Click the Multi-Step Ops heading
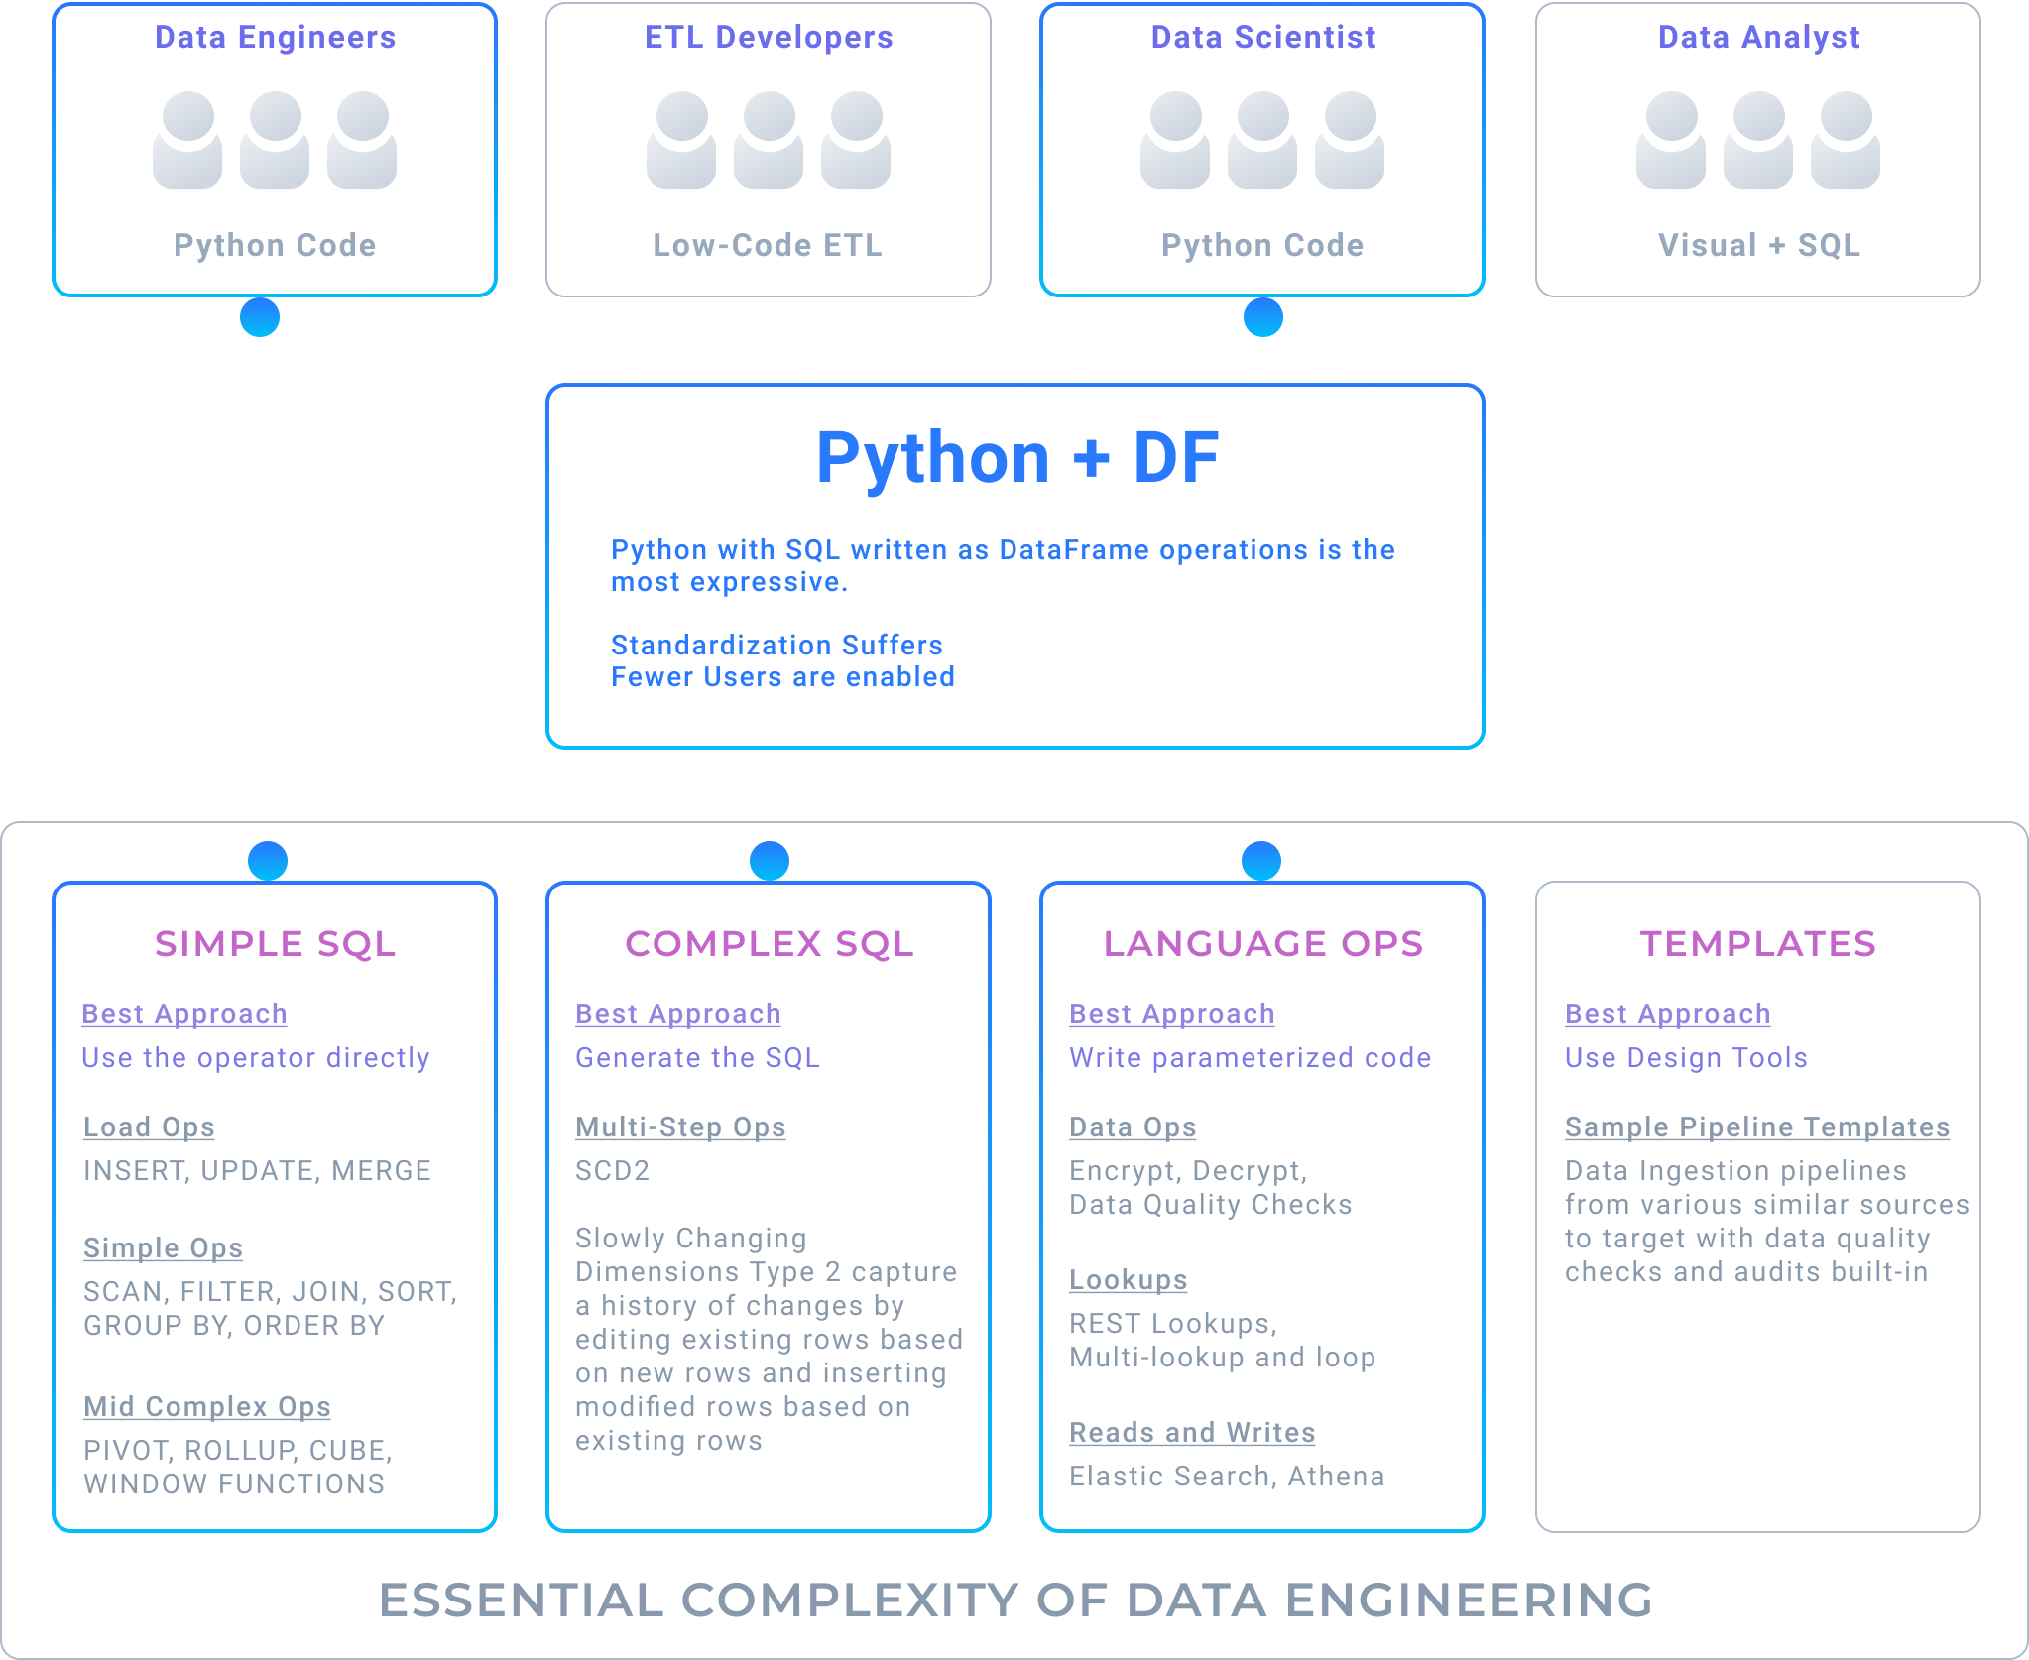Image resolution: width=2029 pixels, height=1660 pixels. (680, 1126)
